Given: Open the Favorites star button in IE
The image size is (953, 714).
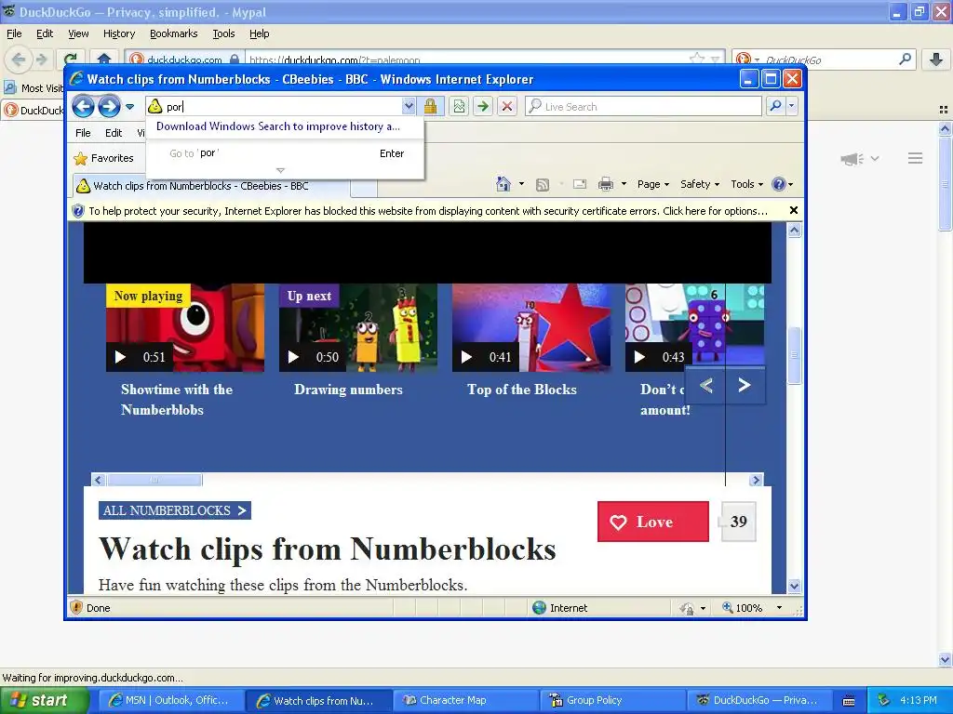Looking at the screenshot, I should [103, 158].
